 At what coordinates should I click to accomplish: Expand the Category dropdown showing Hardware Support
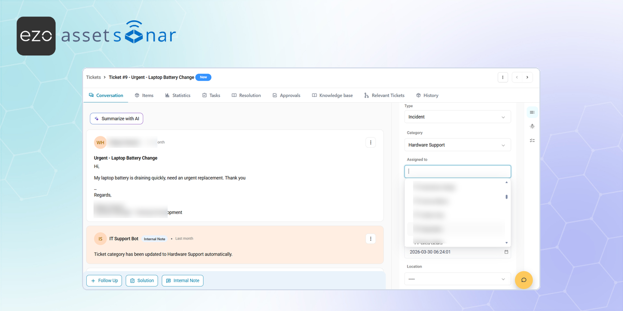[x=457, y=145]
